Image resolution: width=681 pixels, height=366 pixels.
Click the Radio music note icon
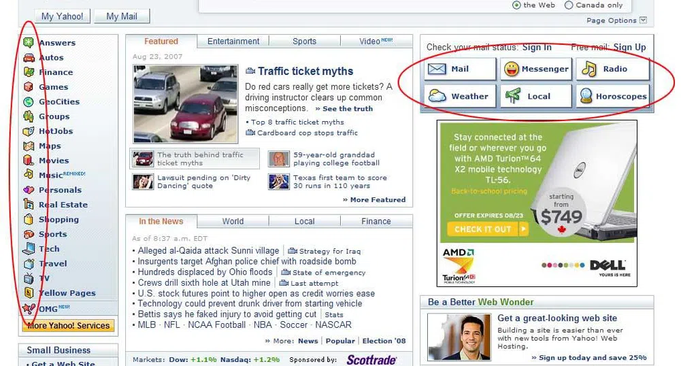coord(589,69)
